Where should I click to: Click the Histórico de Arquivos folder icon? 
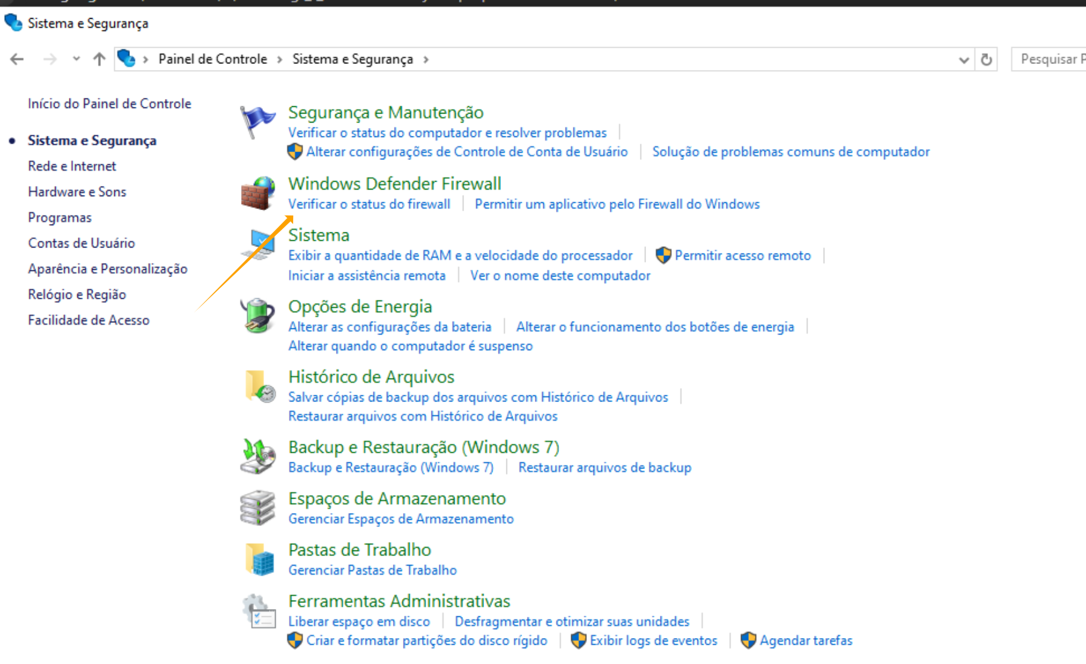259,386
